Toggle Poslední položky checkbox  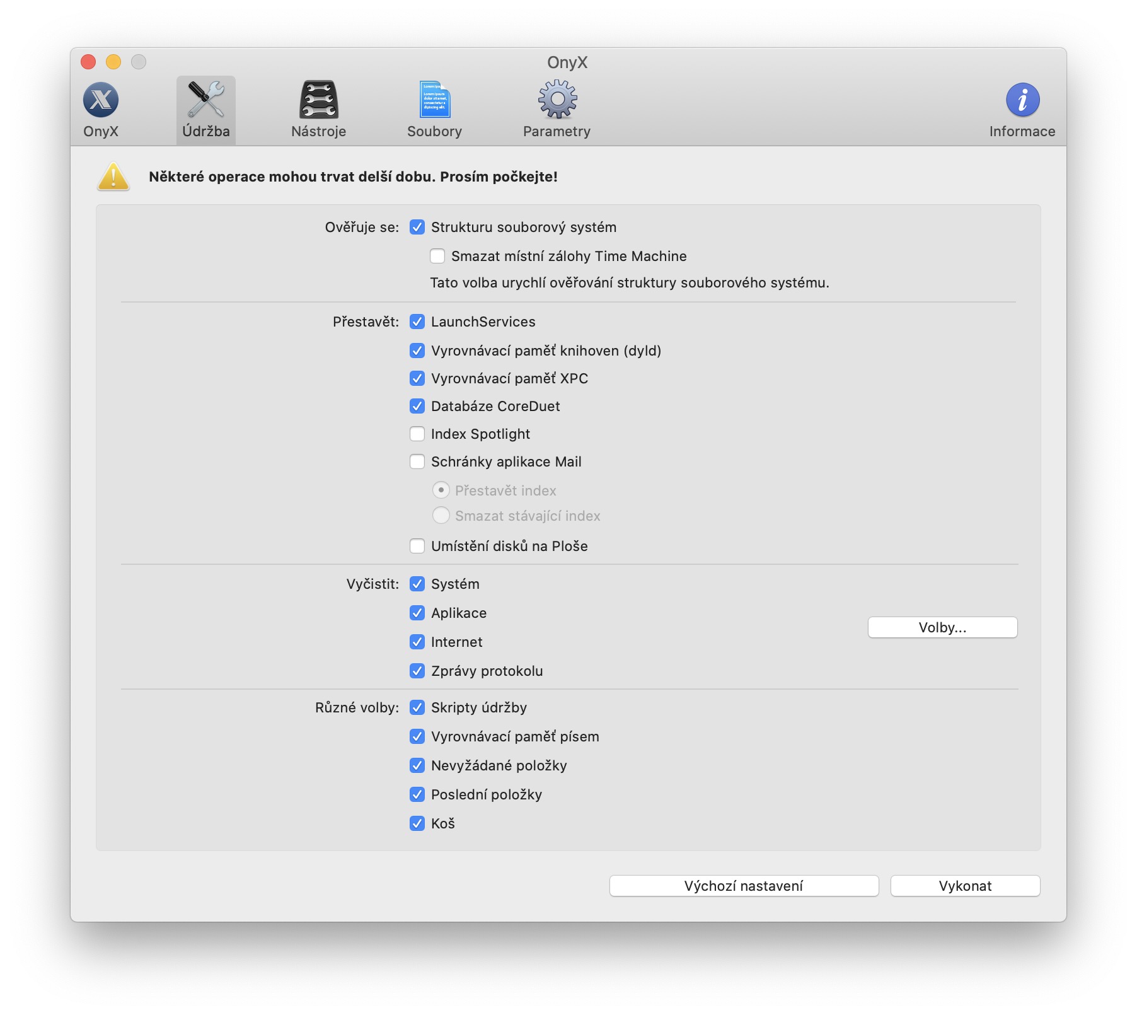tap(417, 794)
